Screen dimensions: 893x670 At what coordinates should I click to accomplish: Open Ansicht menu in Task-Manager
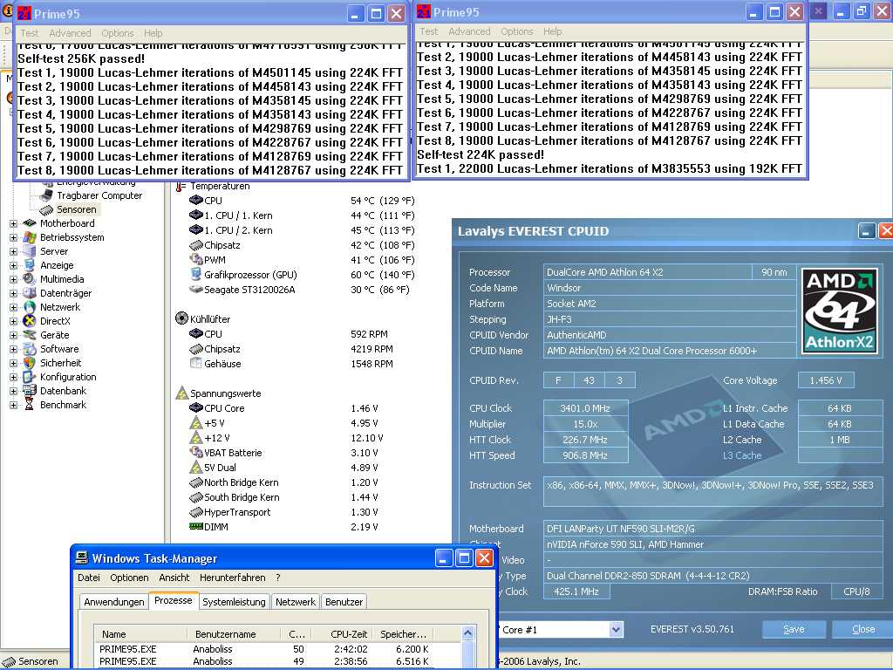[174, 578]
